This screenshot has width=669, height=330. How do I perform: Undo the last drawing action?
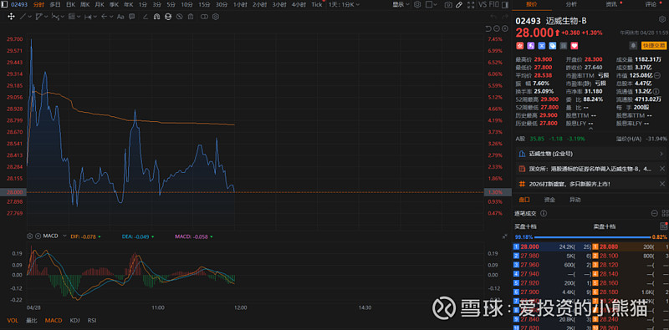point(493,17)
